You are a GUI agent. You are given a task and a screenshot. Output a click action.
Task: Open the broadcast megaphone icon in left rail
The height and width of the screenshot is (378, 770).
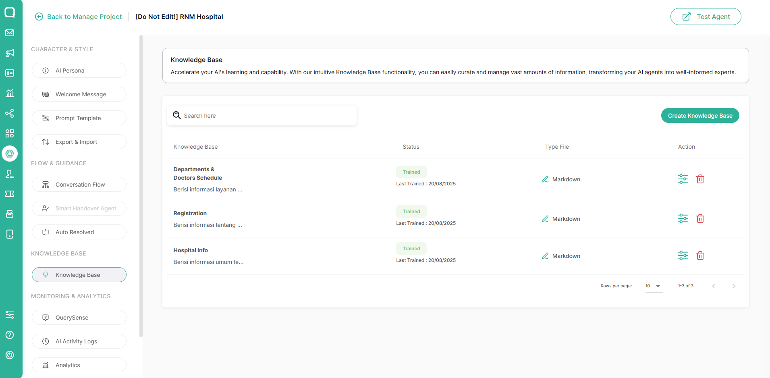(10, 53)
